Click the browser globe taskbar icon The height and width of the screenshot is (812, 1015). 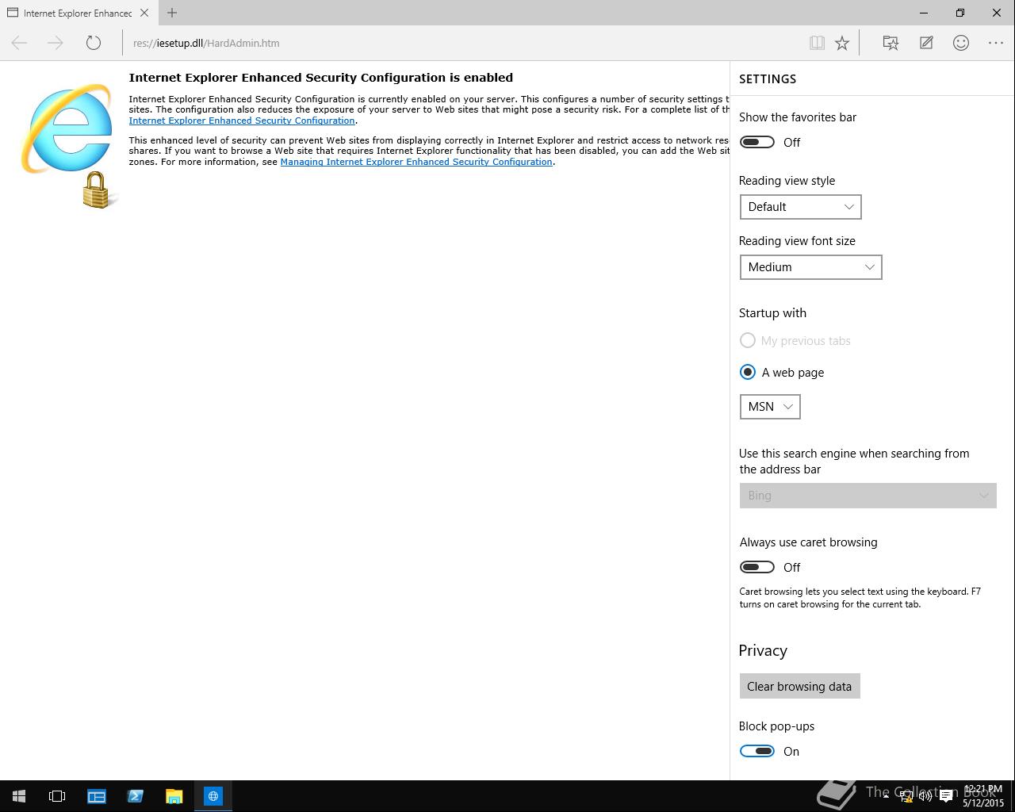coord(213,796)
